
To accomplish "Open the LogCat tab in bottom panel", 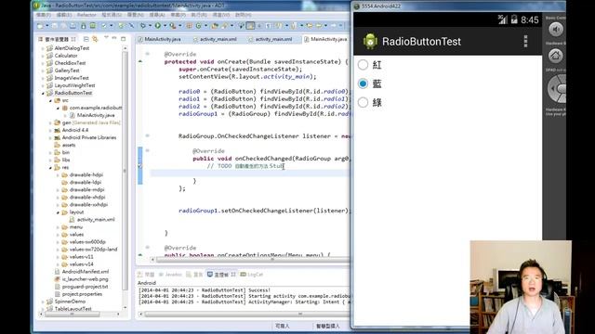I will pyautogui.click(x=251, y=275).
